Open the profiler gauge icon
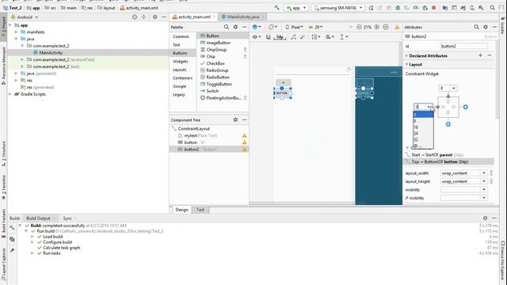The image size is (507, 285). point(416,8)
